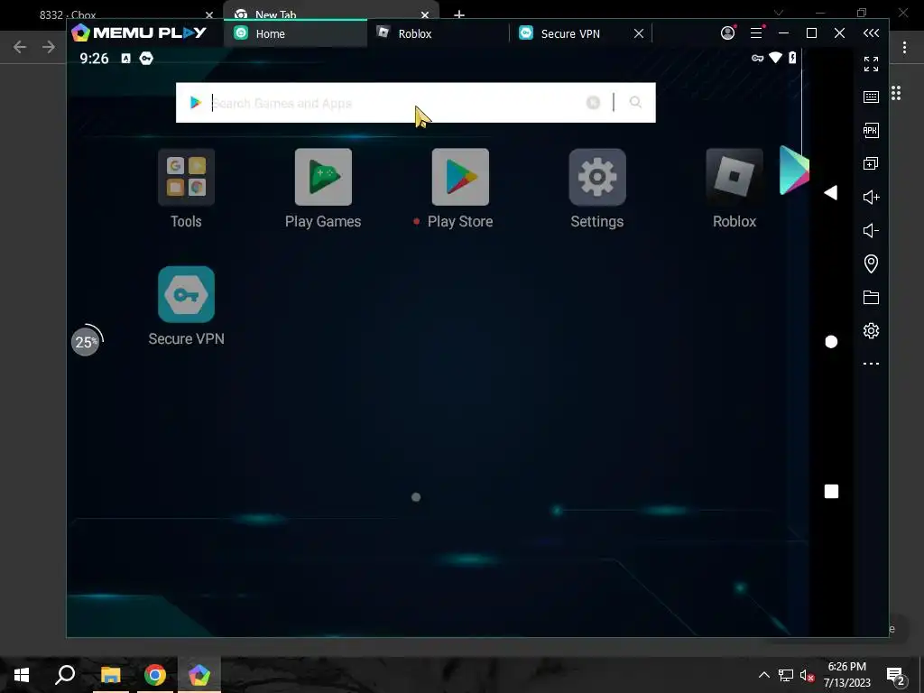924x693 pixels.
Task: Decrease volume with speaker minus icon
Action: coord(871,230)
